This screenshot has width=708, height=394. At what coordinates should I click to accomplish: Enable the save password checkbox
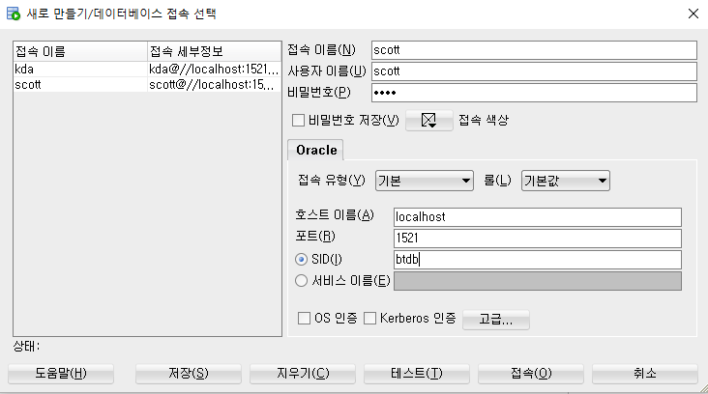pos(298,121)
